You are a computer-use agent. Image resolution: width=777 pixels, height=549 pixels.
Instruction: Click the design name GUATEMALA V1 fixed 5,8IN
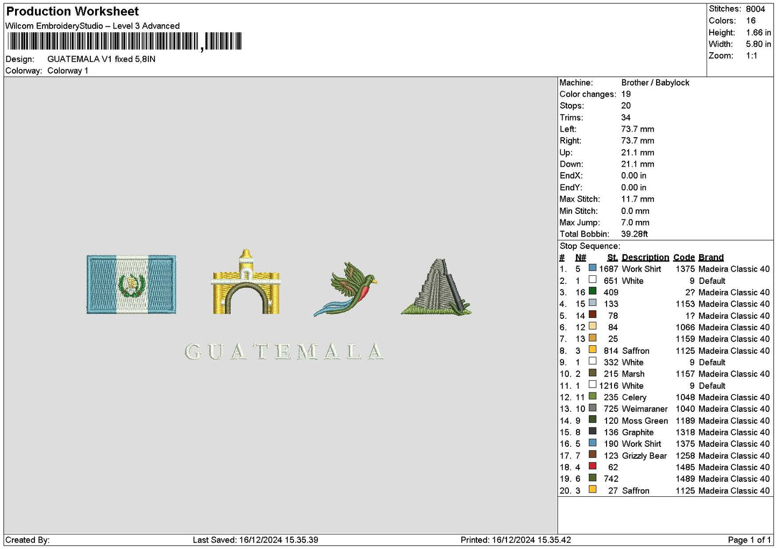(101, 59)
